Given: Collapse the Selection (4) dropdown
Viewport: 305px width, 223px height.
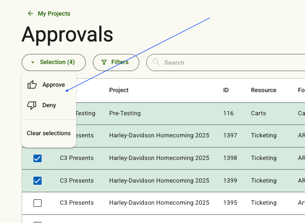Looking at the screenshot, I should (x=53, y=62).
